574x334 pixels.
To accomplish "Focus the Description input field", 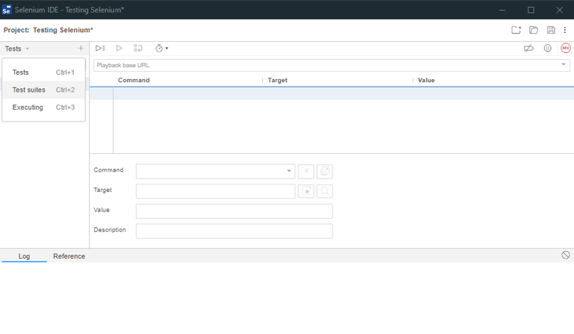I will (234, 231).
